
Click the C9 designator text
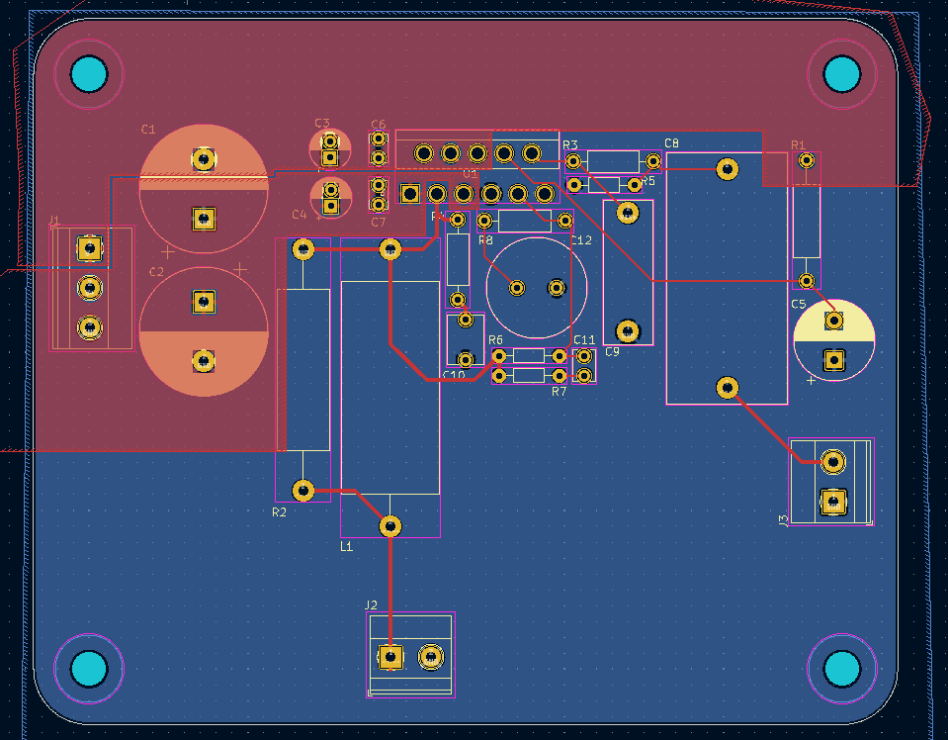[613, 351]
